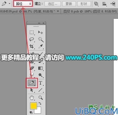Select the Zoom magnifier tool
The height and width of the screenshot is (115, 118).
pyautogui.click(x=40, y=98)
